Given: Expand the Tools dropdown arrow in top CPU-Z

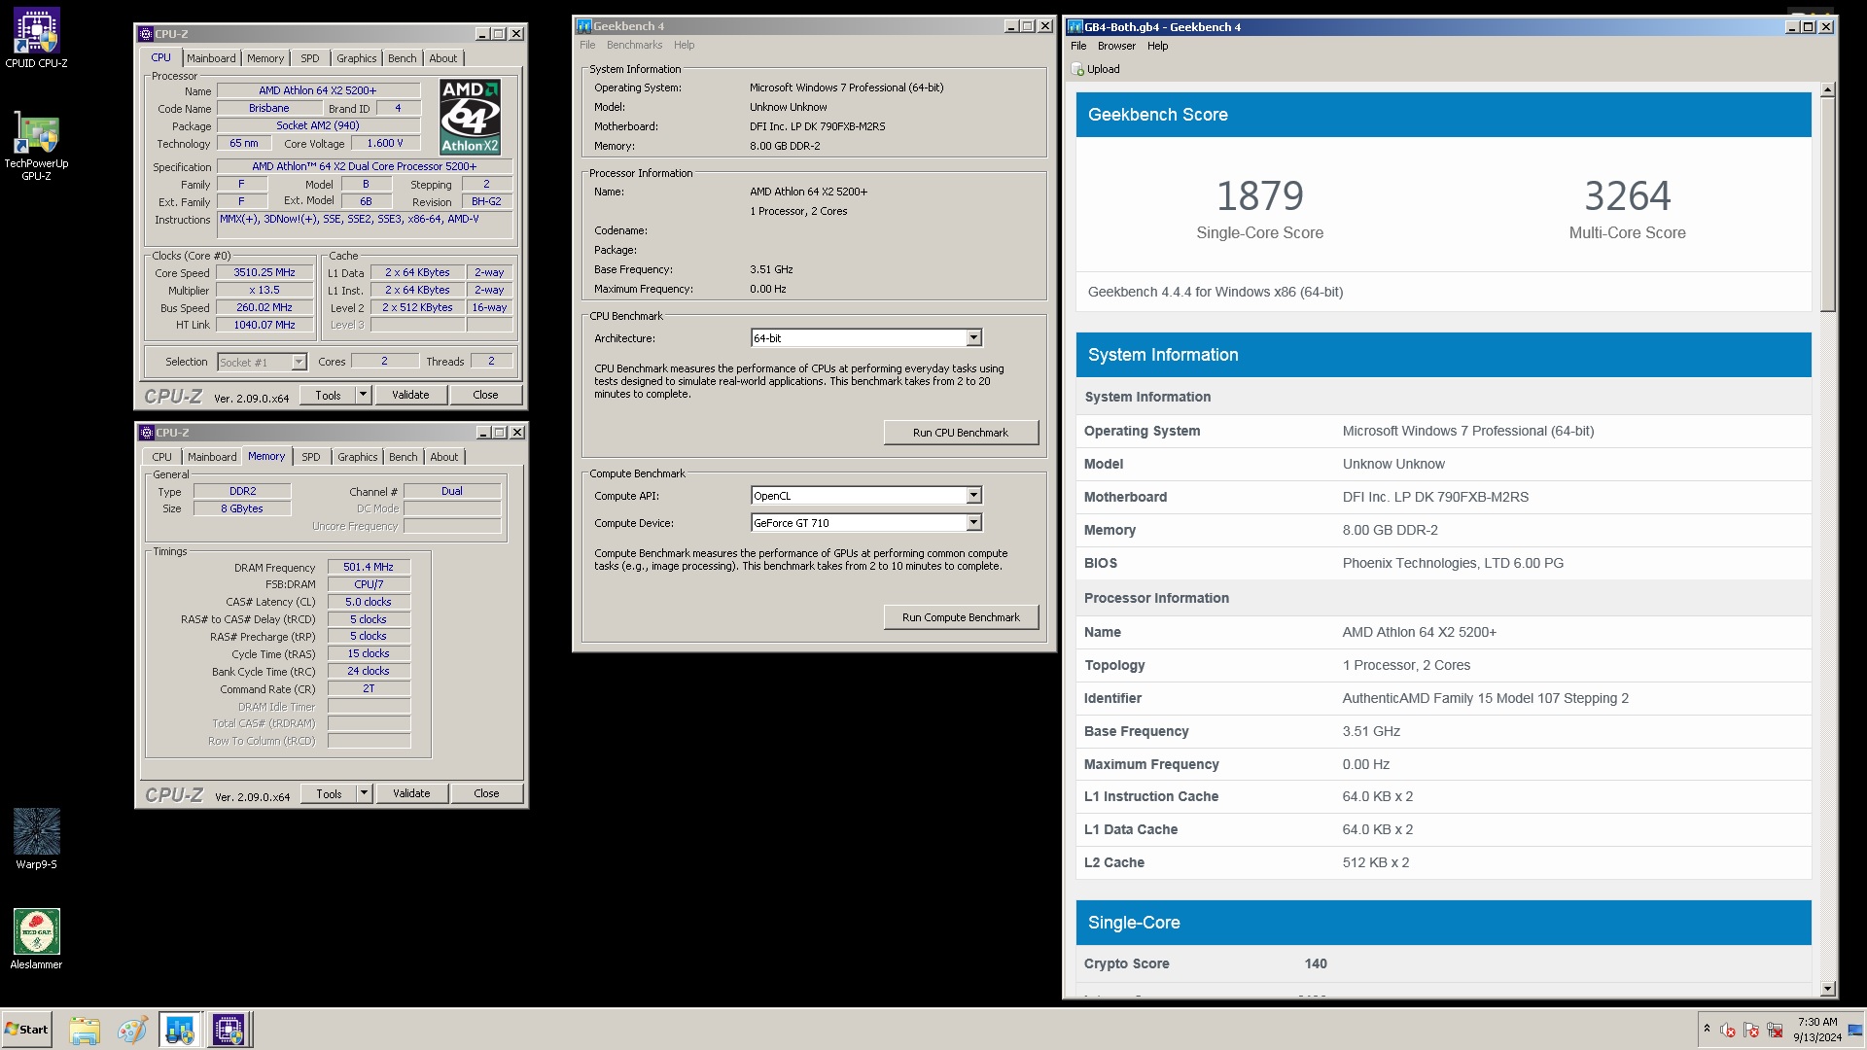Looking at the screenshot, I should tap(363, 395).
